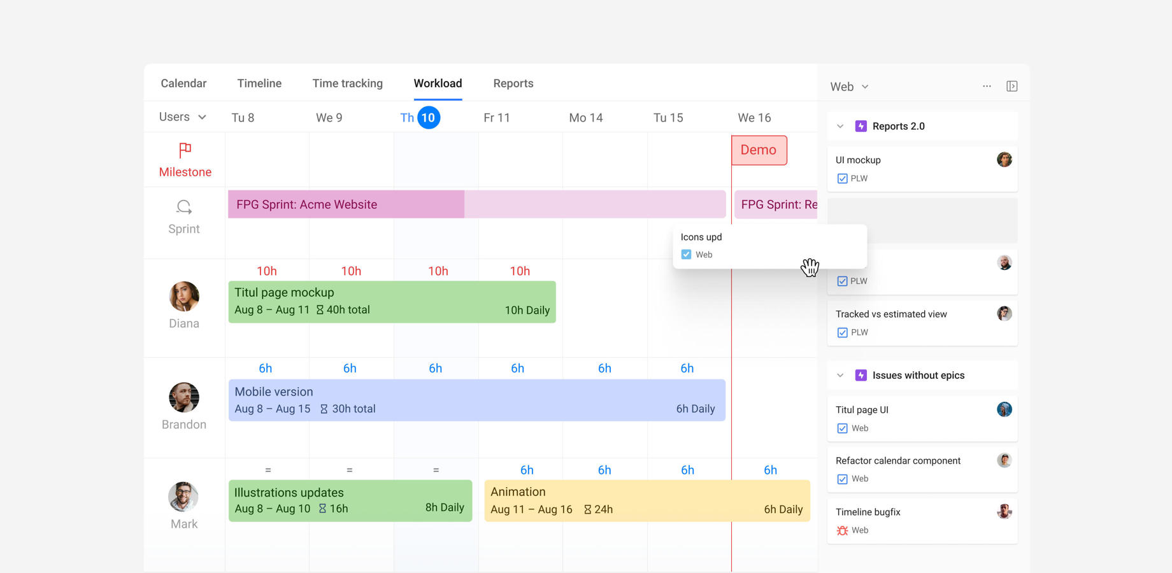
Task: Open the Tracked vs estimated view task
Action: 891,314
